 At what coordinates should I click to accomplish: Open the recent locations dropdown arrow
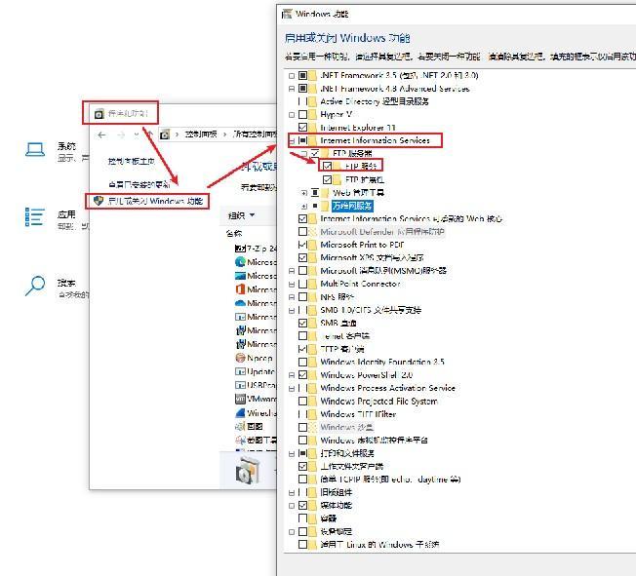point(137,134)
